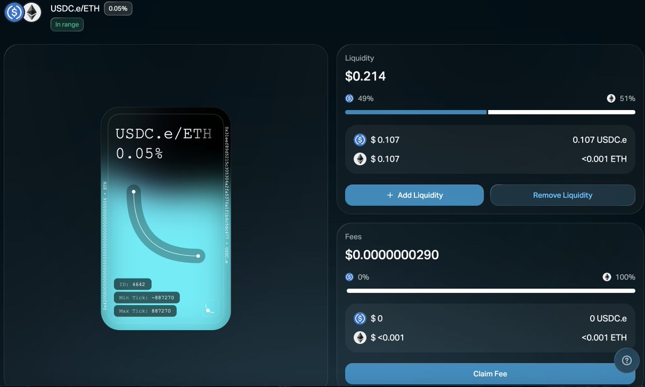
Task: Open the help question mark button
Action: click(x=627, y=361)
